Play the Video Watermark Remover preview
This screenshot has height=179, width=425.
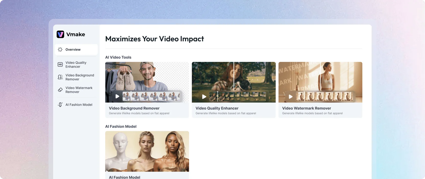pyautogui.click(x=291, y=97)
